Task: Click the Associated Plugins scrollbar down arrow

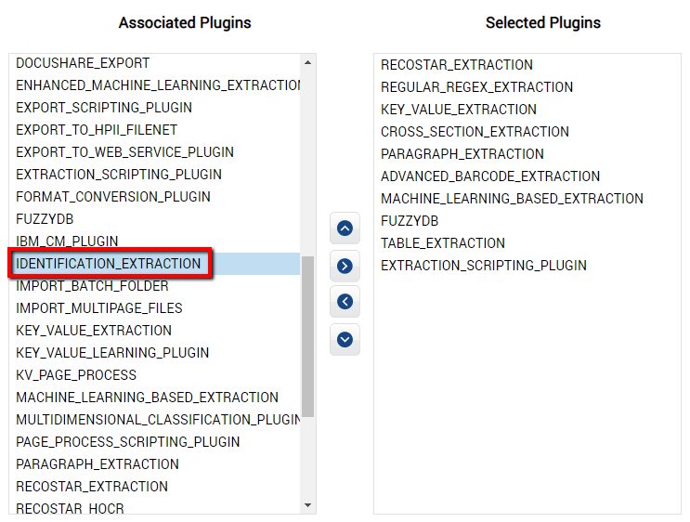Action: [307, 505]
